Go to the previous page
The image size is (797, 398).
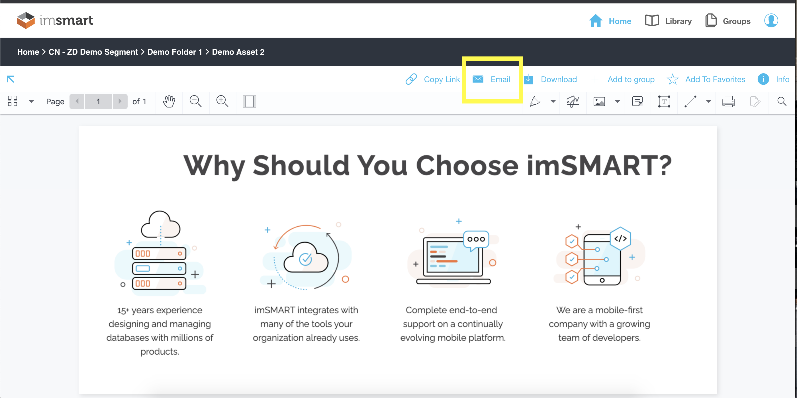pos(77,101)
